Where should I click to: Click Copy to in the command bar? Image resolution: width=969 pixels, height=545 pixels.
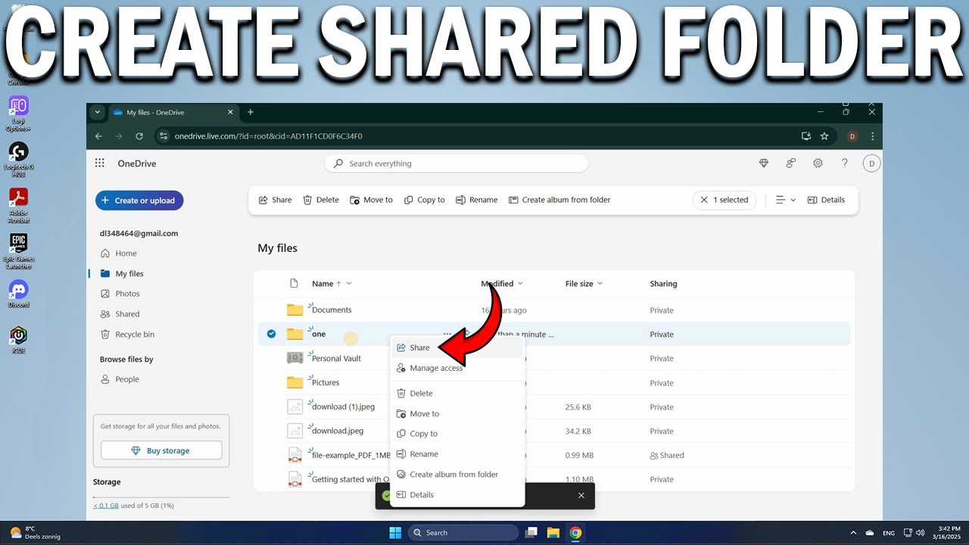(x=425, y=200)
